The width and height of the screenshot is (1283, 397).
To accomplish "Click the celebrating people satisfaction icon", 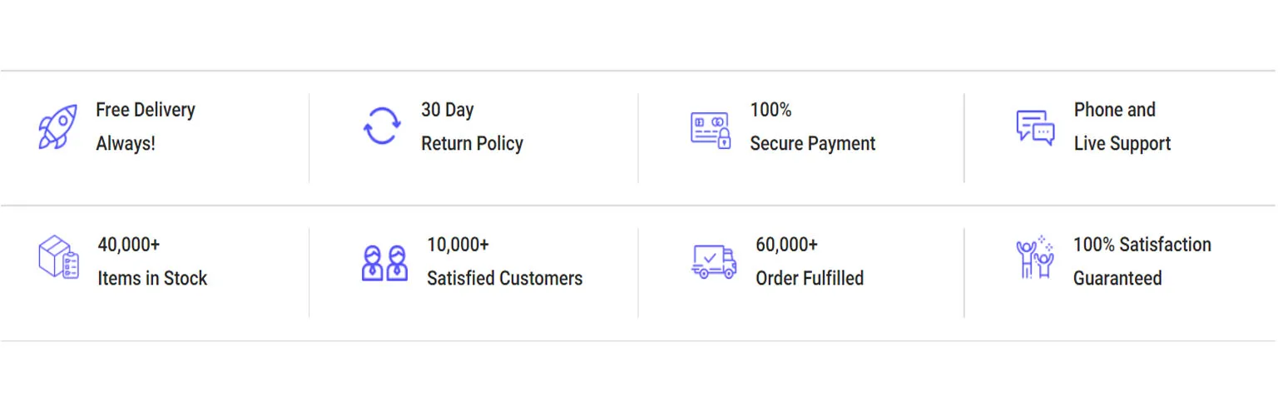I will (x=1035, y=258).
